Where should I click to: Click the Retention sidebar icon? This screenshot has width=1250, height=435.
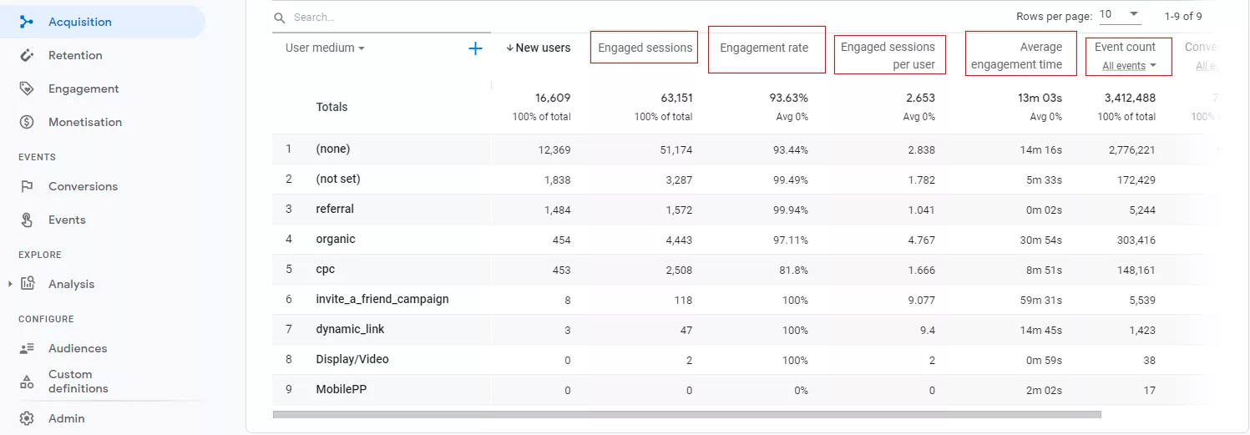pyautogui.click(x=27, y=55)
